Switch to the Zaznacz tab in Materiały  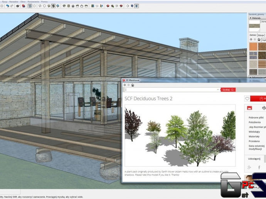(x=253, y=35)
